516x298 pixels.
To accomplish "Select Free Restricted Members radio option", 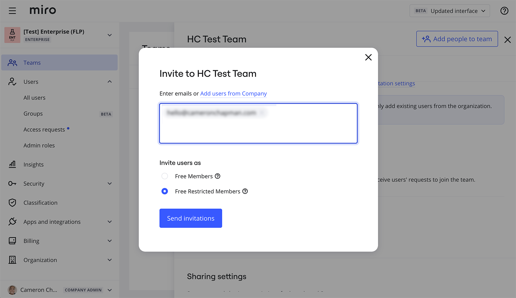I will [x=165, y=191].
